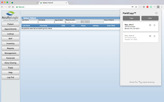
Task: Open the WIP menu
Action: click(11, 39)
